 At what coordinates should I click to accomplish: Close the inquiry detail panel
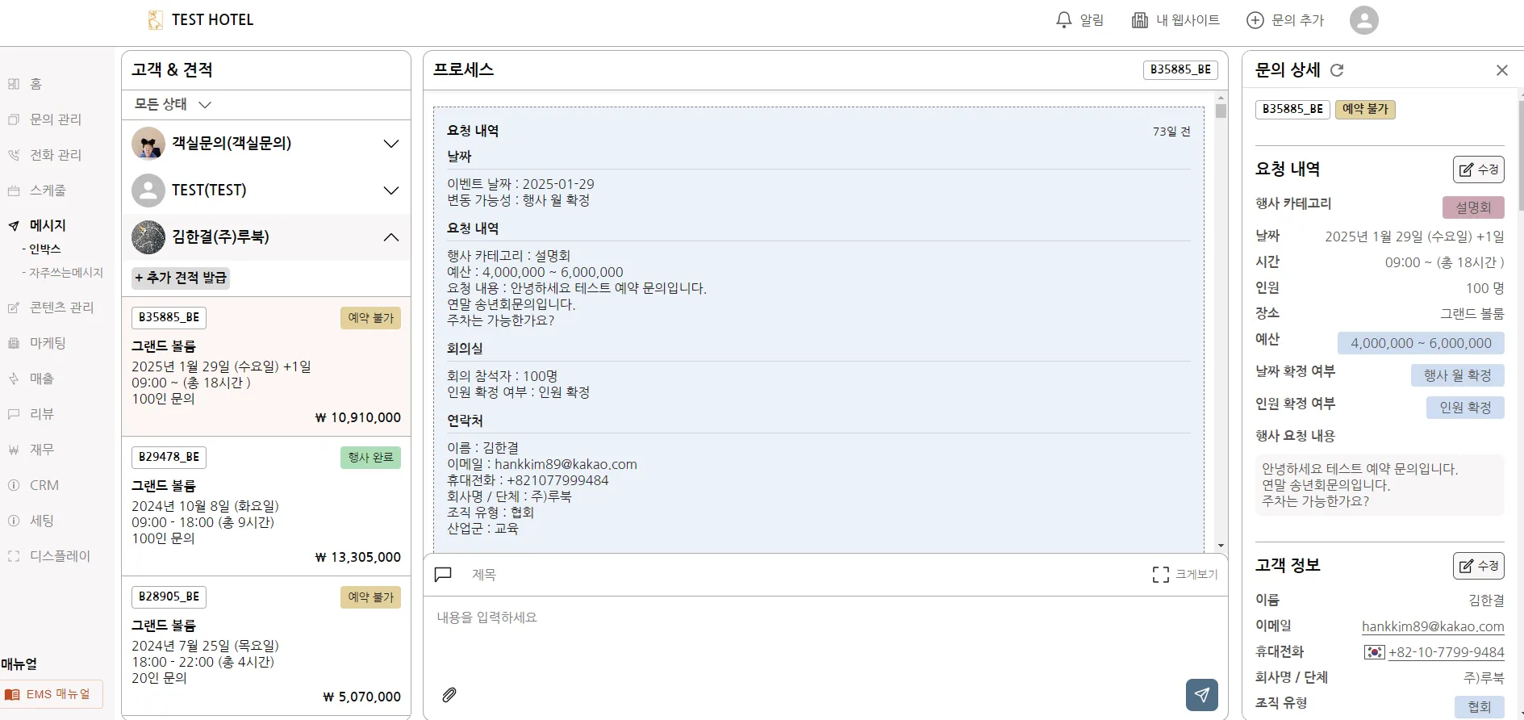pos(1501,70)
